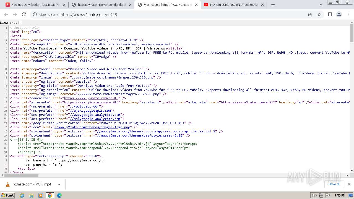Open the hreflang en alternate link on line 19
This screenshot has height=199, width=354.
(248, 102)
